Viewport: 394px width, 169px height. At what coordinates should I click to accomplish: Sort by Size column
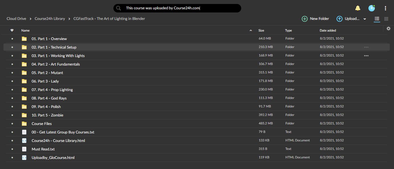click(x=261, y=31)
